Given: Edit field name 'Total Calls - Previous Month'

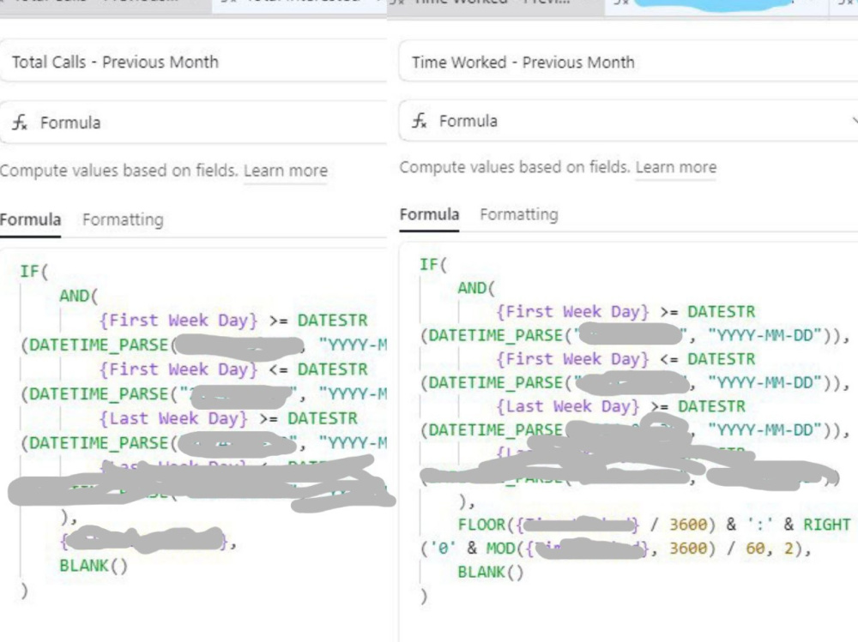Looking at the screenshot, I should 193,61.
